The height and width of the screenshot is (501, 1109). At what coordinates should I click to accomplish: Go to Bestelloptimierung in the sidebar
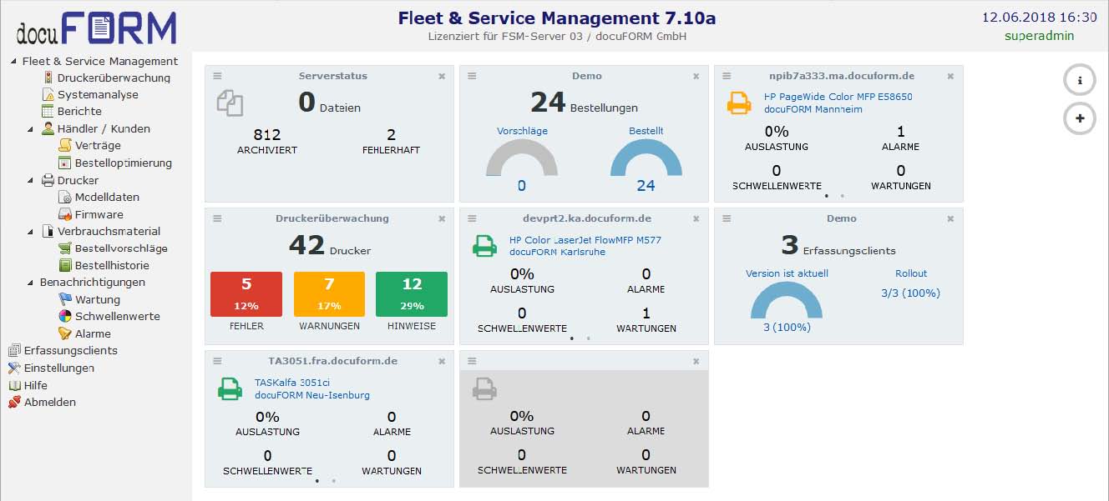point(124,163)
